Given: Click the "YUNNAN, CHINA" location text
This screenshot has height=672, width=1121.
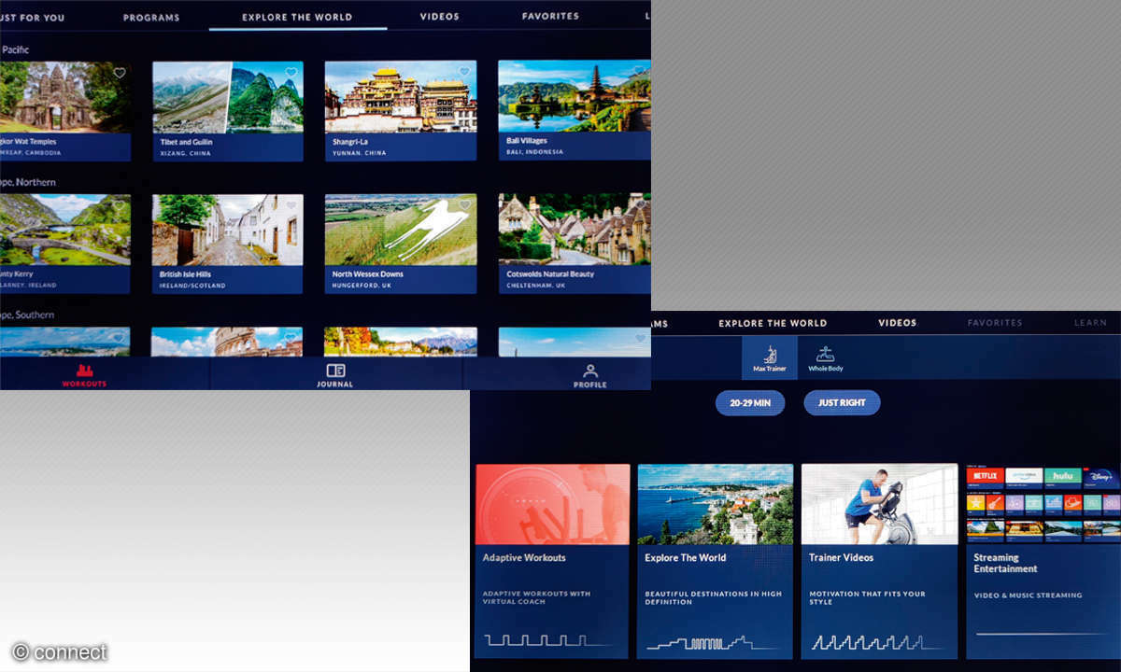Looking at the screenshot, I should pyautogui.click(x=358, y=153).
